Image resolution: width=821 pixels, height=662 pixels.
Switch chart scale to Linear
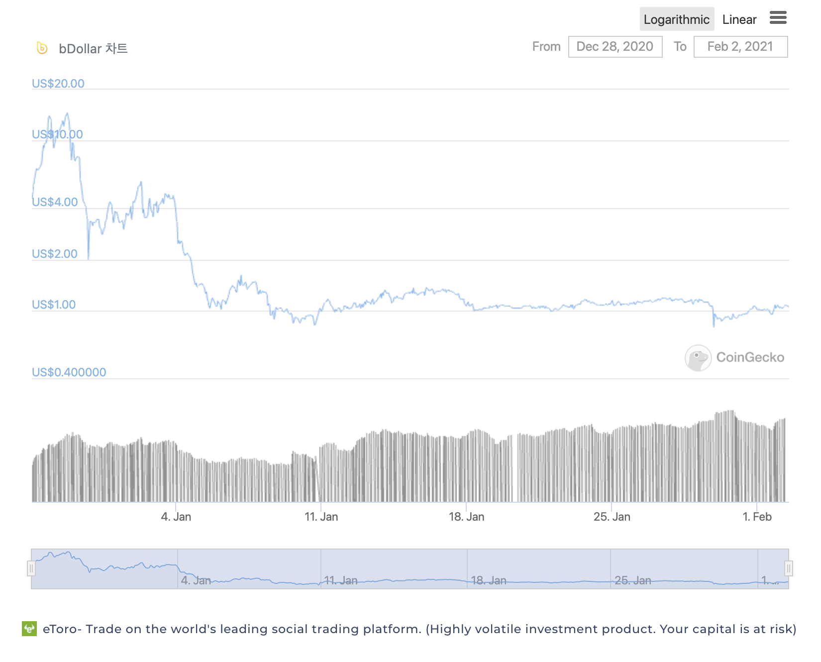(739, 19)
